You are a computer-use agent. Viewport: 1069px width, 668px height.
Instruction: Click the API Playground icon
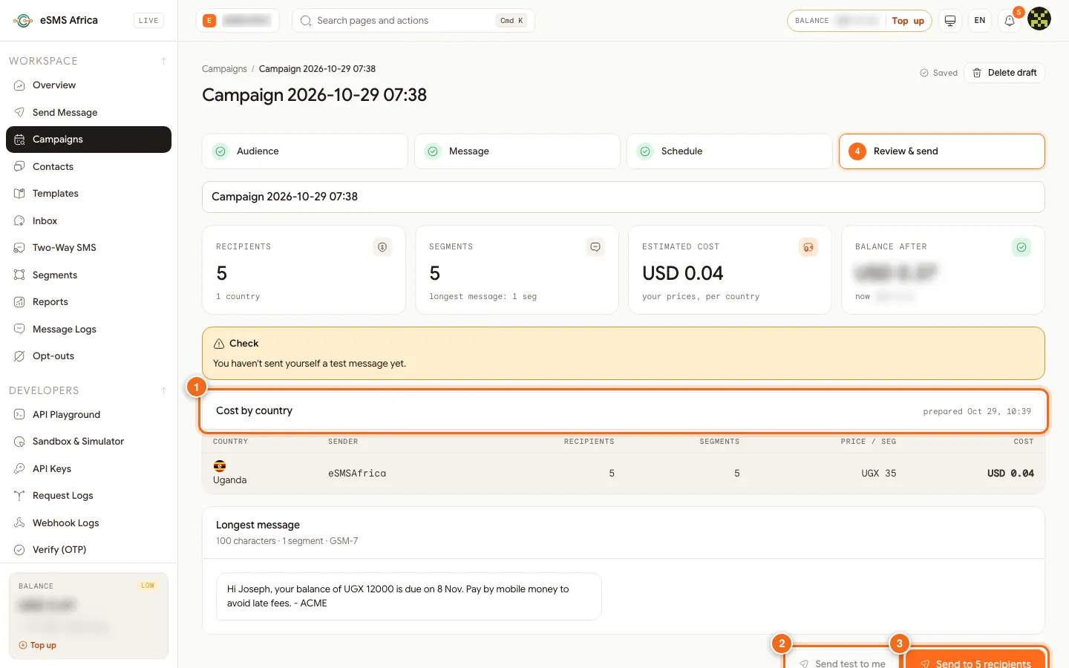19,415
